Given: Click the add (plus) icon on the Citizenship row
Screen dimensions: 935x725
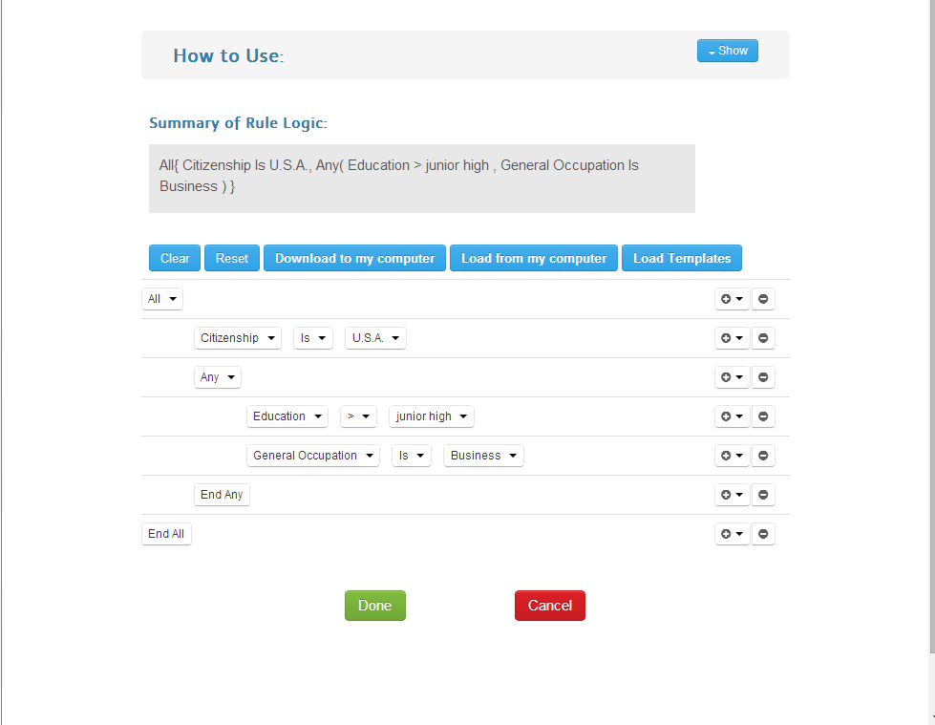Looking at the screenshot, I should [x=732, y=338].
